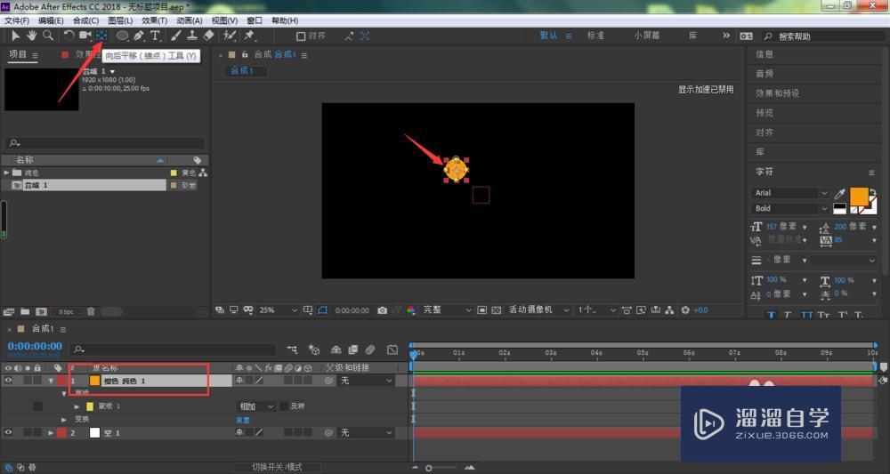
Task: Select the Pen tool
Action: point(139,36)
